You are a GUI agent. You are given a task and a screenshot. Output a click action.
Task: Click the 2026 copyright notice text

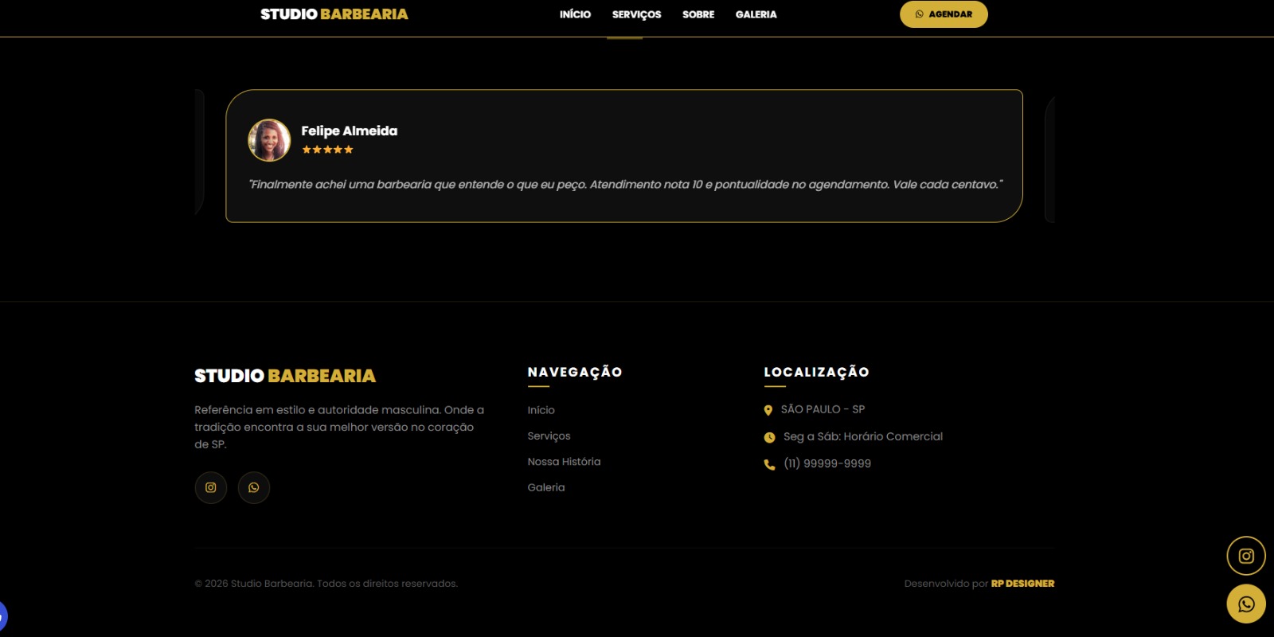click(x=326, y=584)
